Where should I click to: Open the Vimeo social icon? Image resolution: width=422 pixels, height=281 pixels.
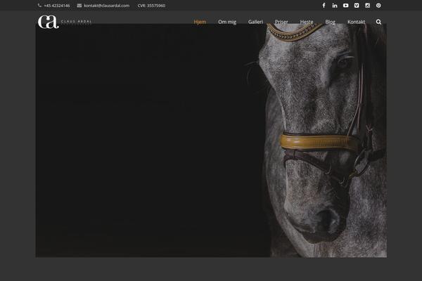coord(357,6)
